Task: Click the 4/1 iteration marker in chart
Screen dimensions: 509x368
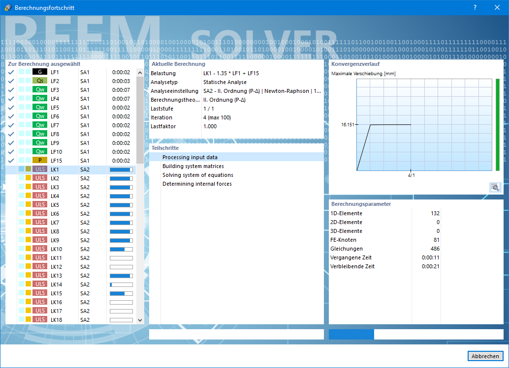Action: [x=412, y=175]
